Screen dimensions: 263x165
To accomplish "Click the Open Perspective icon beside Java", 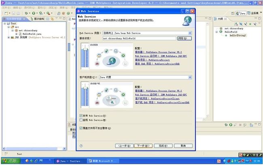I will click(233, 13).
